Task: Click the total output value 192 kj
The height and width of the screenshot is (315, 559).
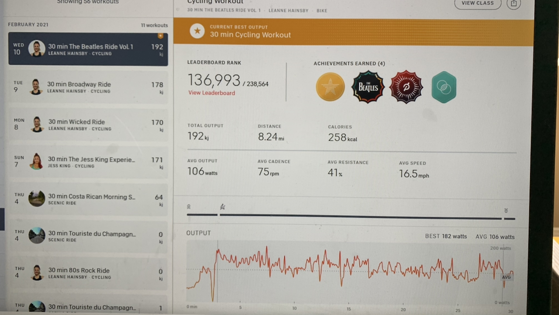Action: [x=198, y=136]
